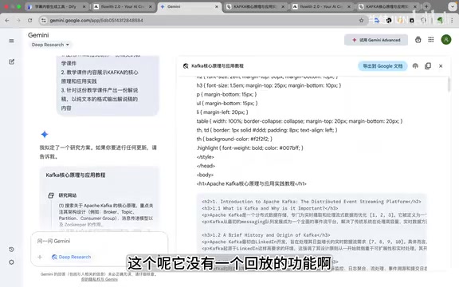Click the 我拟定了一个研究方案 response text
The image size is (459, 287).
(98, 152)
